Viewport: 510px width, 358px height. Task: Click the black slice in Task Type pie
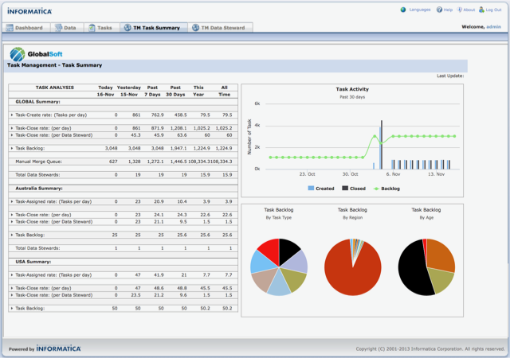(288, 250)
